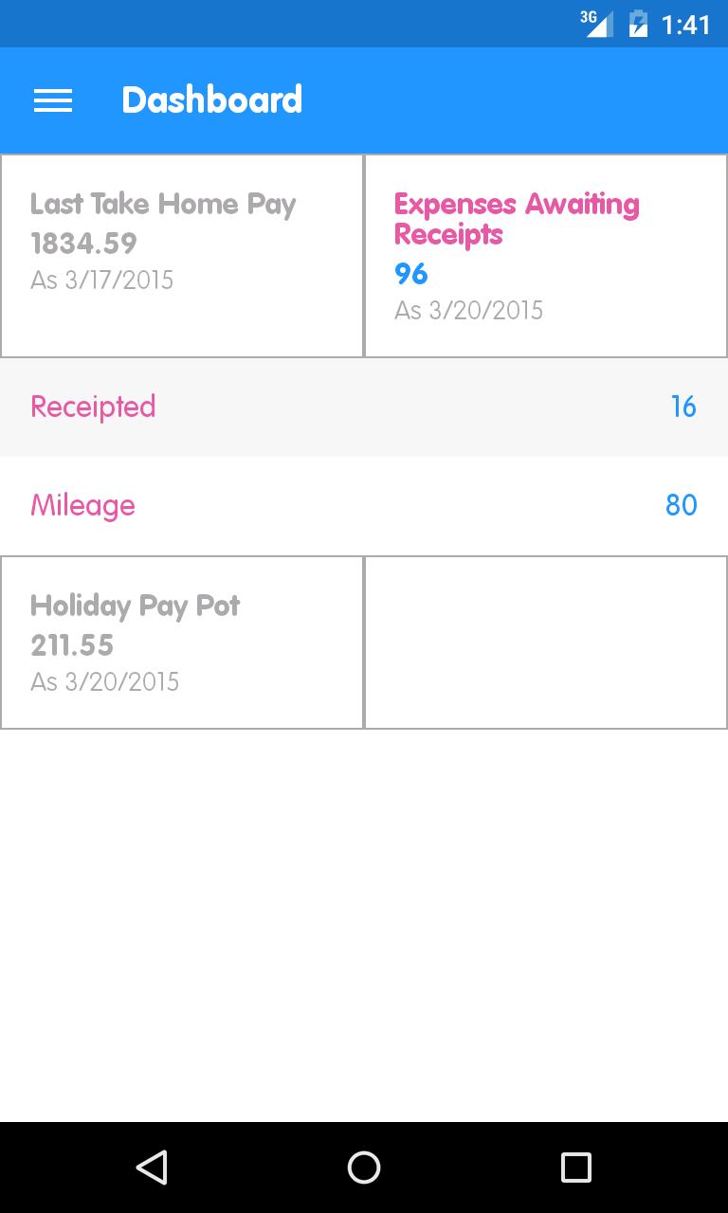Image resolution: width=728 pixels, height=1213 pixels.
Task: Open the recent apps square button
Action: click(575, 1167)
